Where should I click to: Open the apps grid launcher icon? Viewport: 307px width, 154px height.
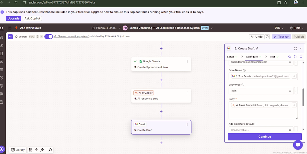(10, 28)
